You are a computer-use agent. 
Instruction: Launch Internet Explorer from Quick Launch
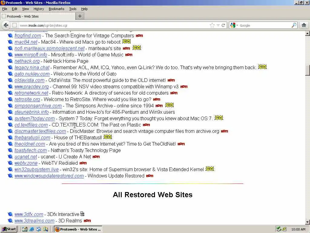31,229
